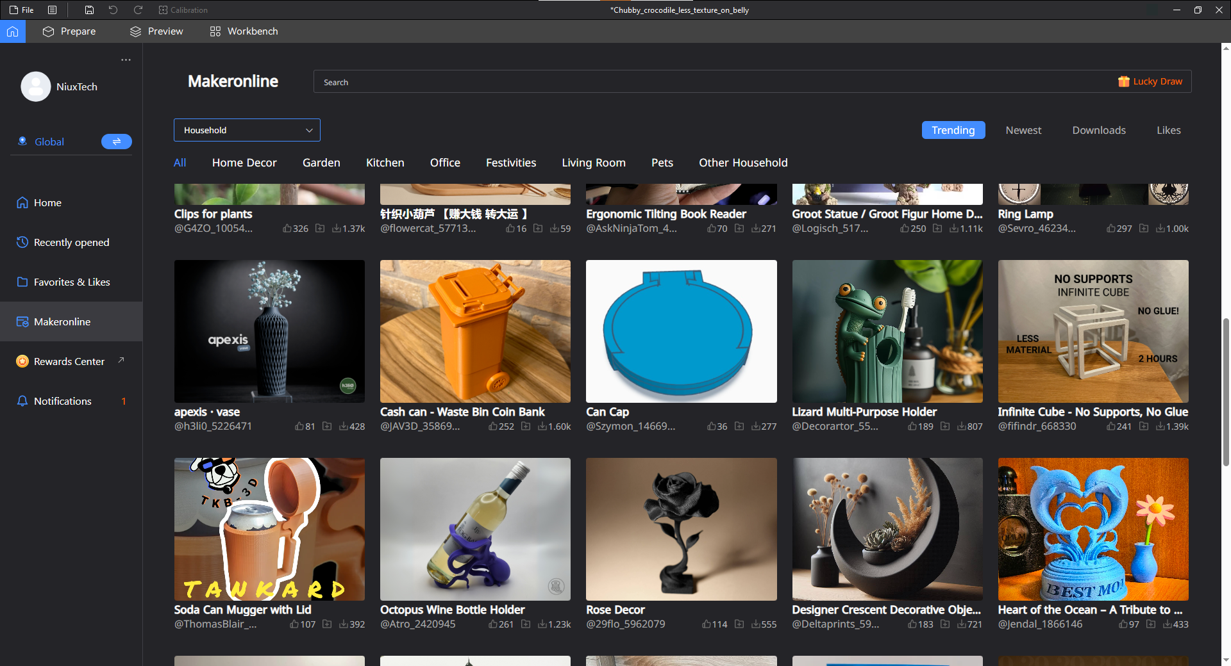The height and width of the screenshot is (666, 1231).
Task: Open the apexis vase thumbnail
Action: 269,331
